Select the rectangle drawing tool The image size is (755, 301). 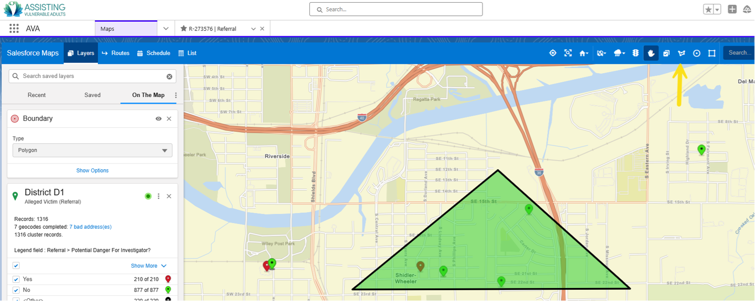[x=712, y=53]
